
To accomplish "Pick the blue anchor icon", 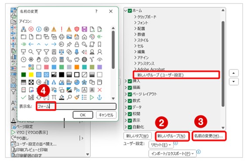I will pos(99,98).
